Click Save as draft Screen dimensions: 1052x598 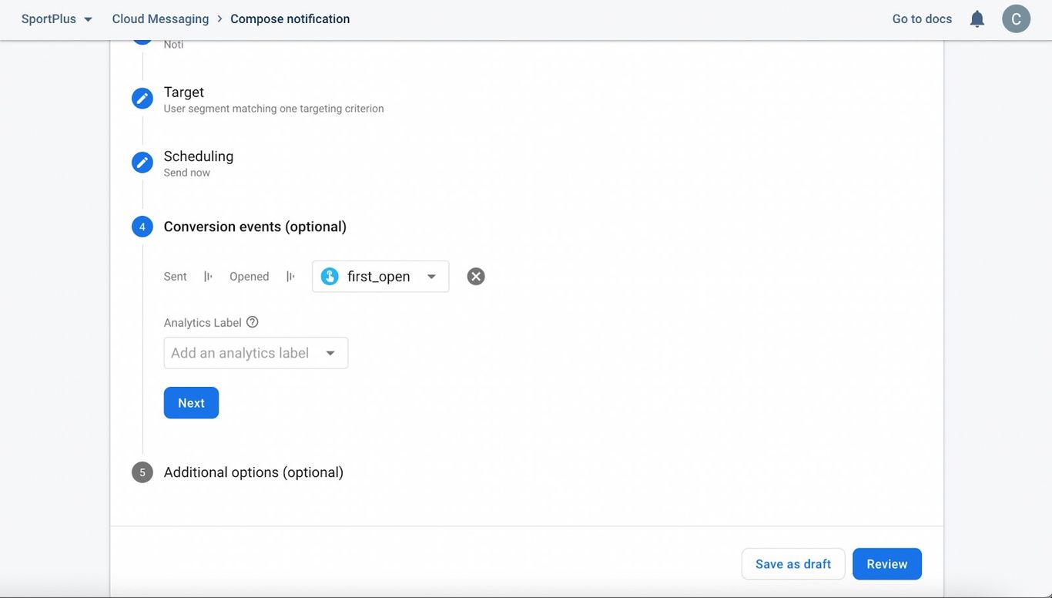(792, 563)
